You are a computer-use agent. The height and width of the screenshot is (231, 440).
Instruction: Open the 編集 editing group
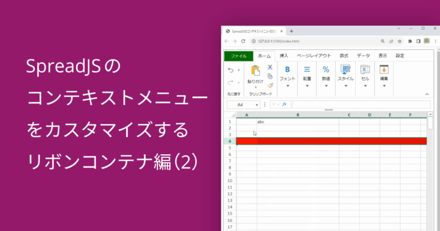pos(384,77)
